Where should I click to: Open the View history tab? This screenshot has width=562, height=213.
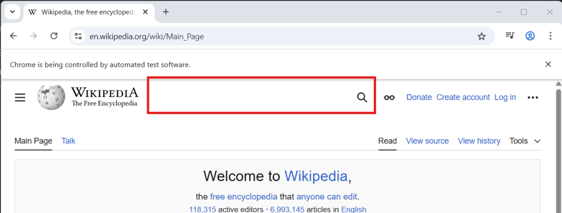[x=479, y=141]
